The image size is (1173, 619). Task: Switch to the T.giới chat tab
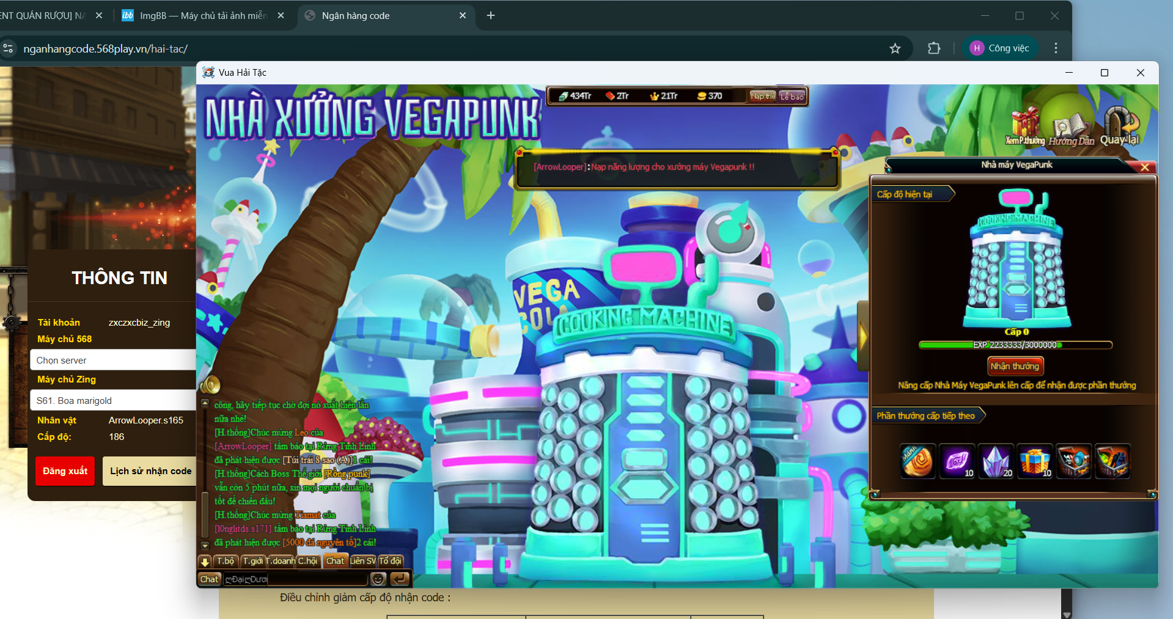click(x=252, y=561)
